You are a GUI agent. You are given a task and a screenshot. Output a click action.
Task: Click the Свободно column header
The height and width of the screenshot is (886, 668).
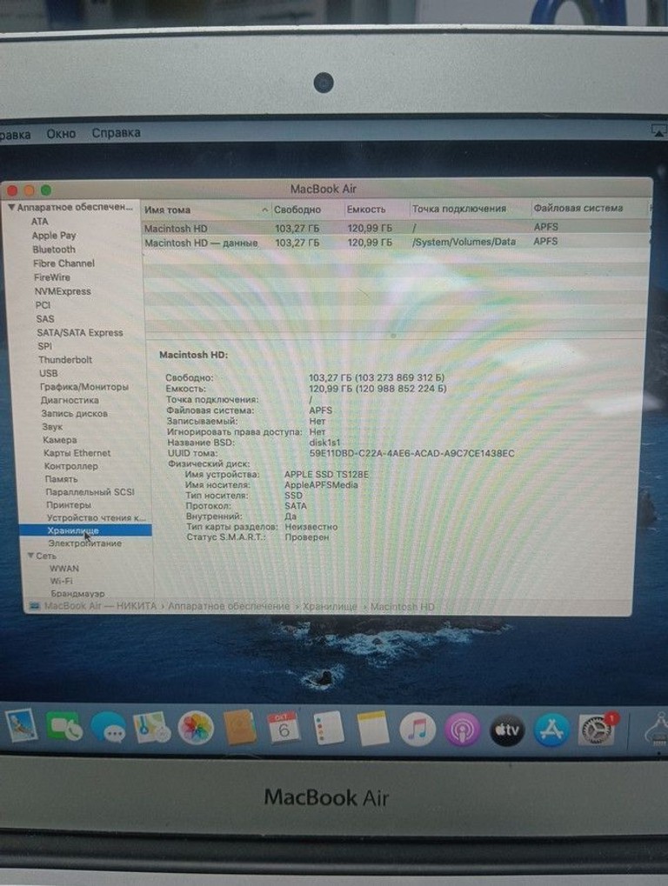[x=297, y=209]
